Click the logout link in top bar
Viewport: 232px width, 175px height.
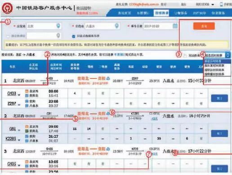coord(183,4)
